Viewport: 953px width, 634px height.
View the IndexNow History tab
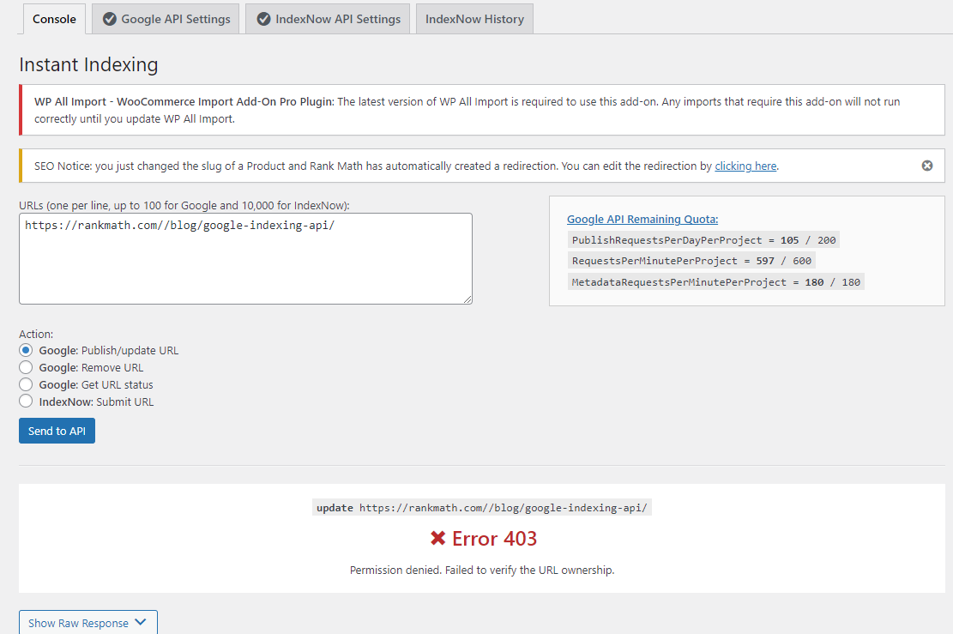(x=474, y=19)
